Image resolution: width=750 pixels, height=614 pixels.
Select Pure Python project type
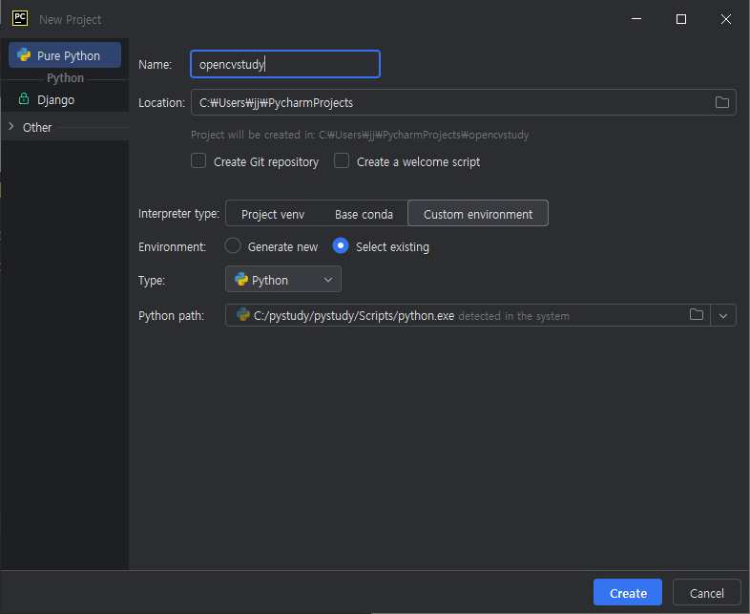pos(65,55)
